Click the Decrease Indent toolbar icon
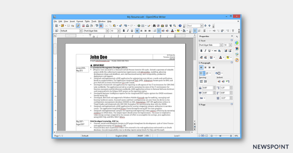The width and height of the screenshot is (293, 153). pos(163,31)
